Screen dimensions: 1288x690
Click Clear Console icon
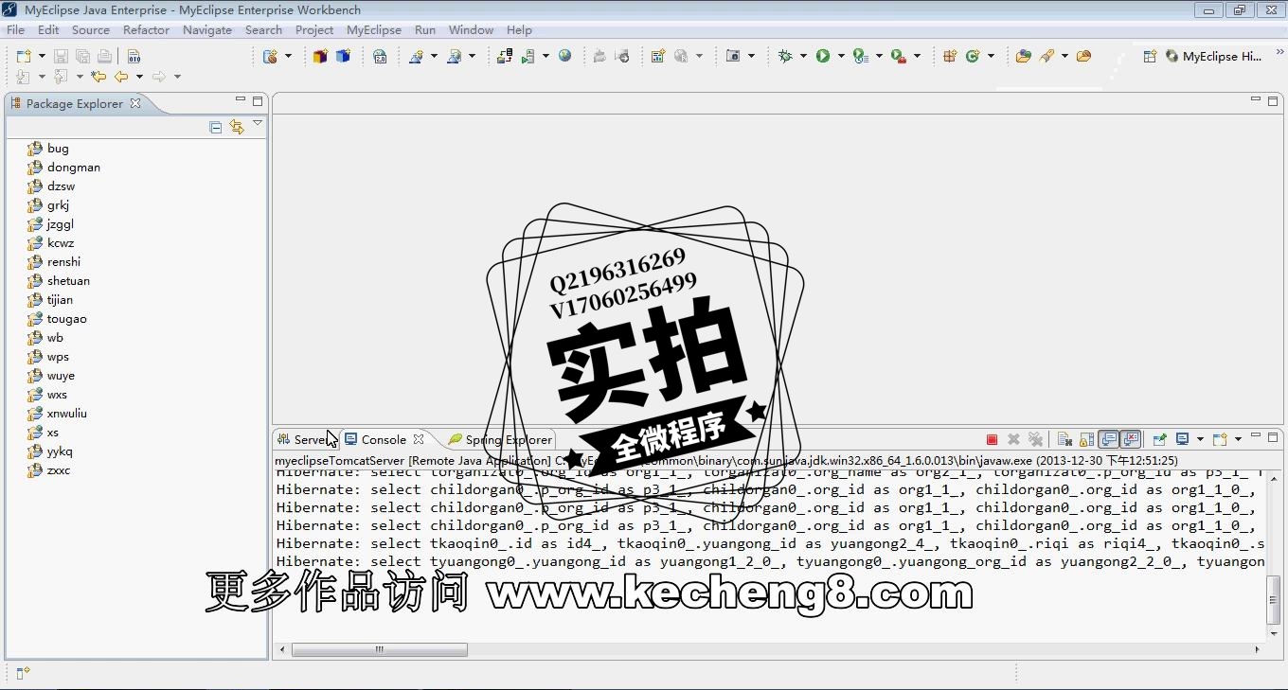1064,439
